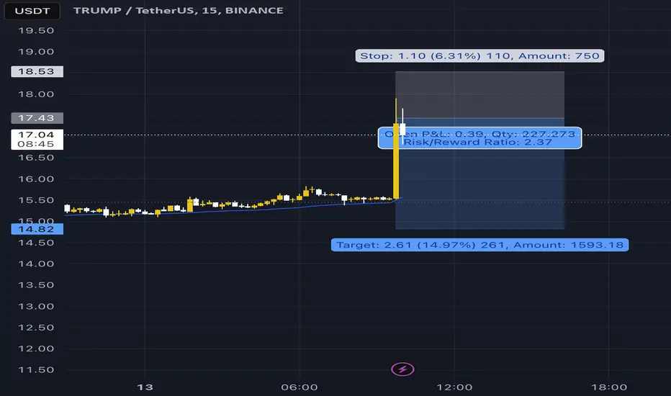
Task: Select the Stop: 1.10 (6.31%) label
Action: click(479, 55)
